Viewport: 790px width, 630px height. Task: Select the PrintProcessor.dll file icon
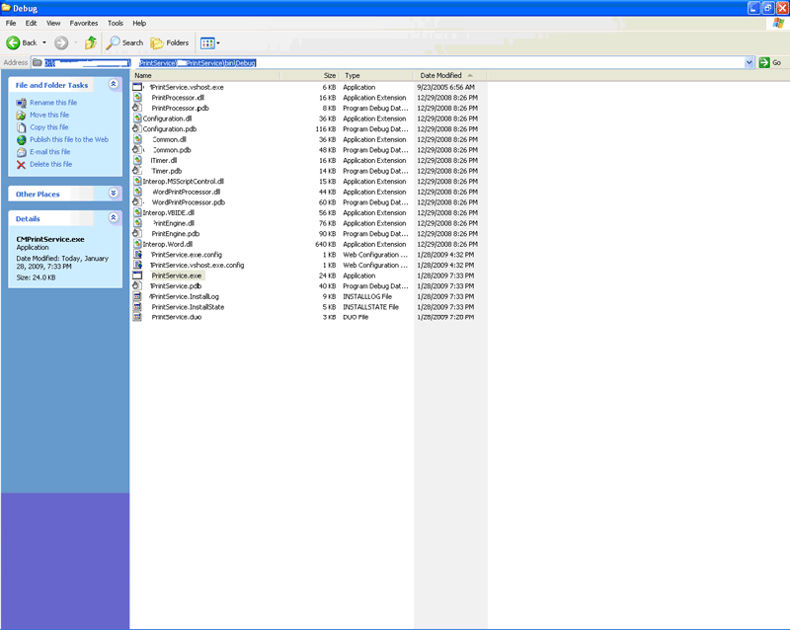coord(137,98)
